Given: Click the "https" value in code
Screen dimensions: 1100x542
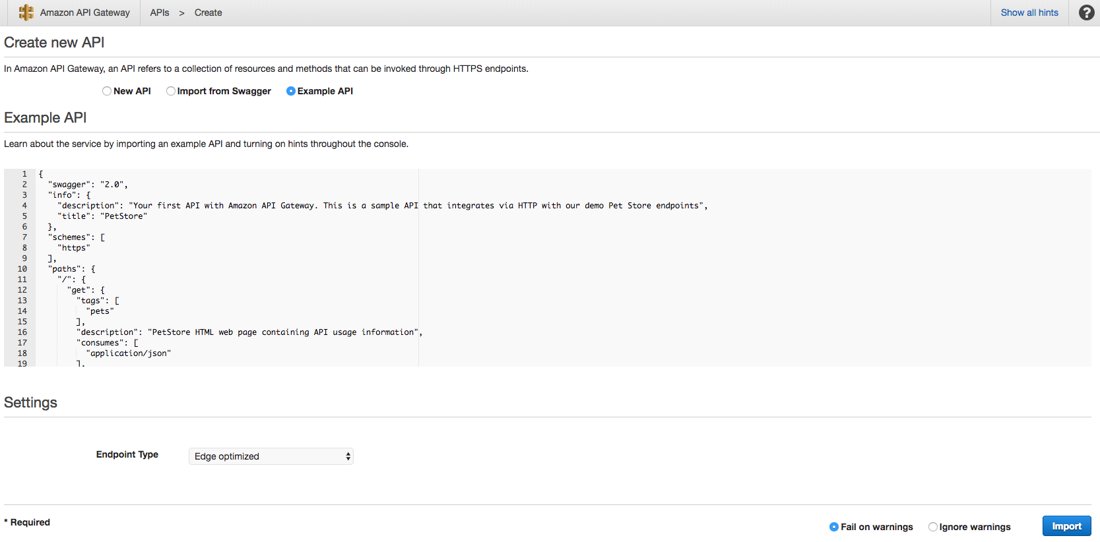Looking at the screenshot, I should click(x=74, y=248).
